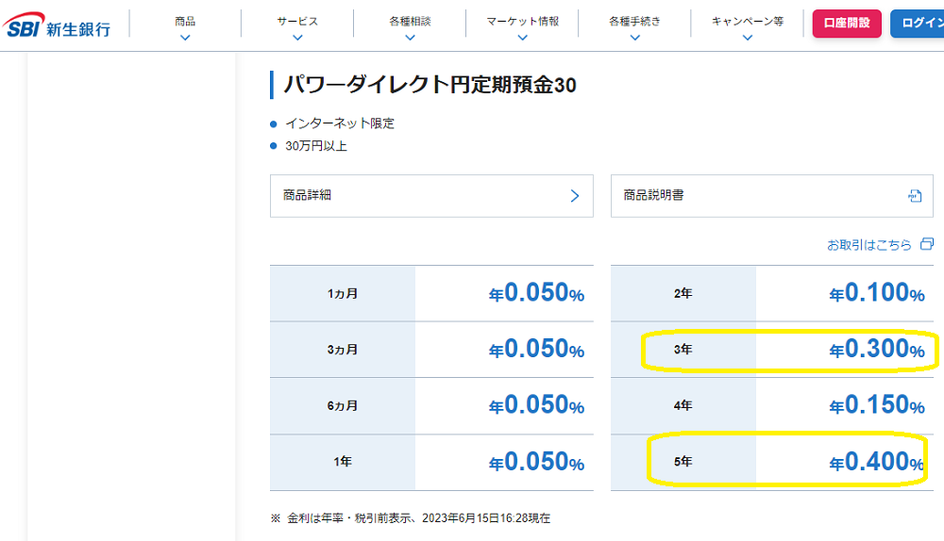Click the 0.050% rate for 6カ月
The width and height of the screenshot is (944, 541).
(x=536, y=405)
